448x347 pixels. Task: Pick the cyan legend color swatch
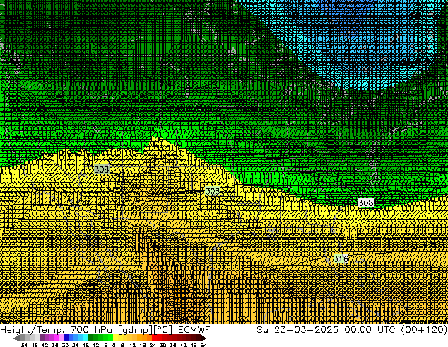pos(84,339)
